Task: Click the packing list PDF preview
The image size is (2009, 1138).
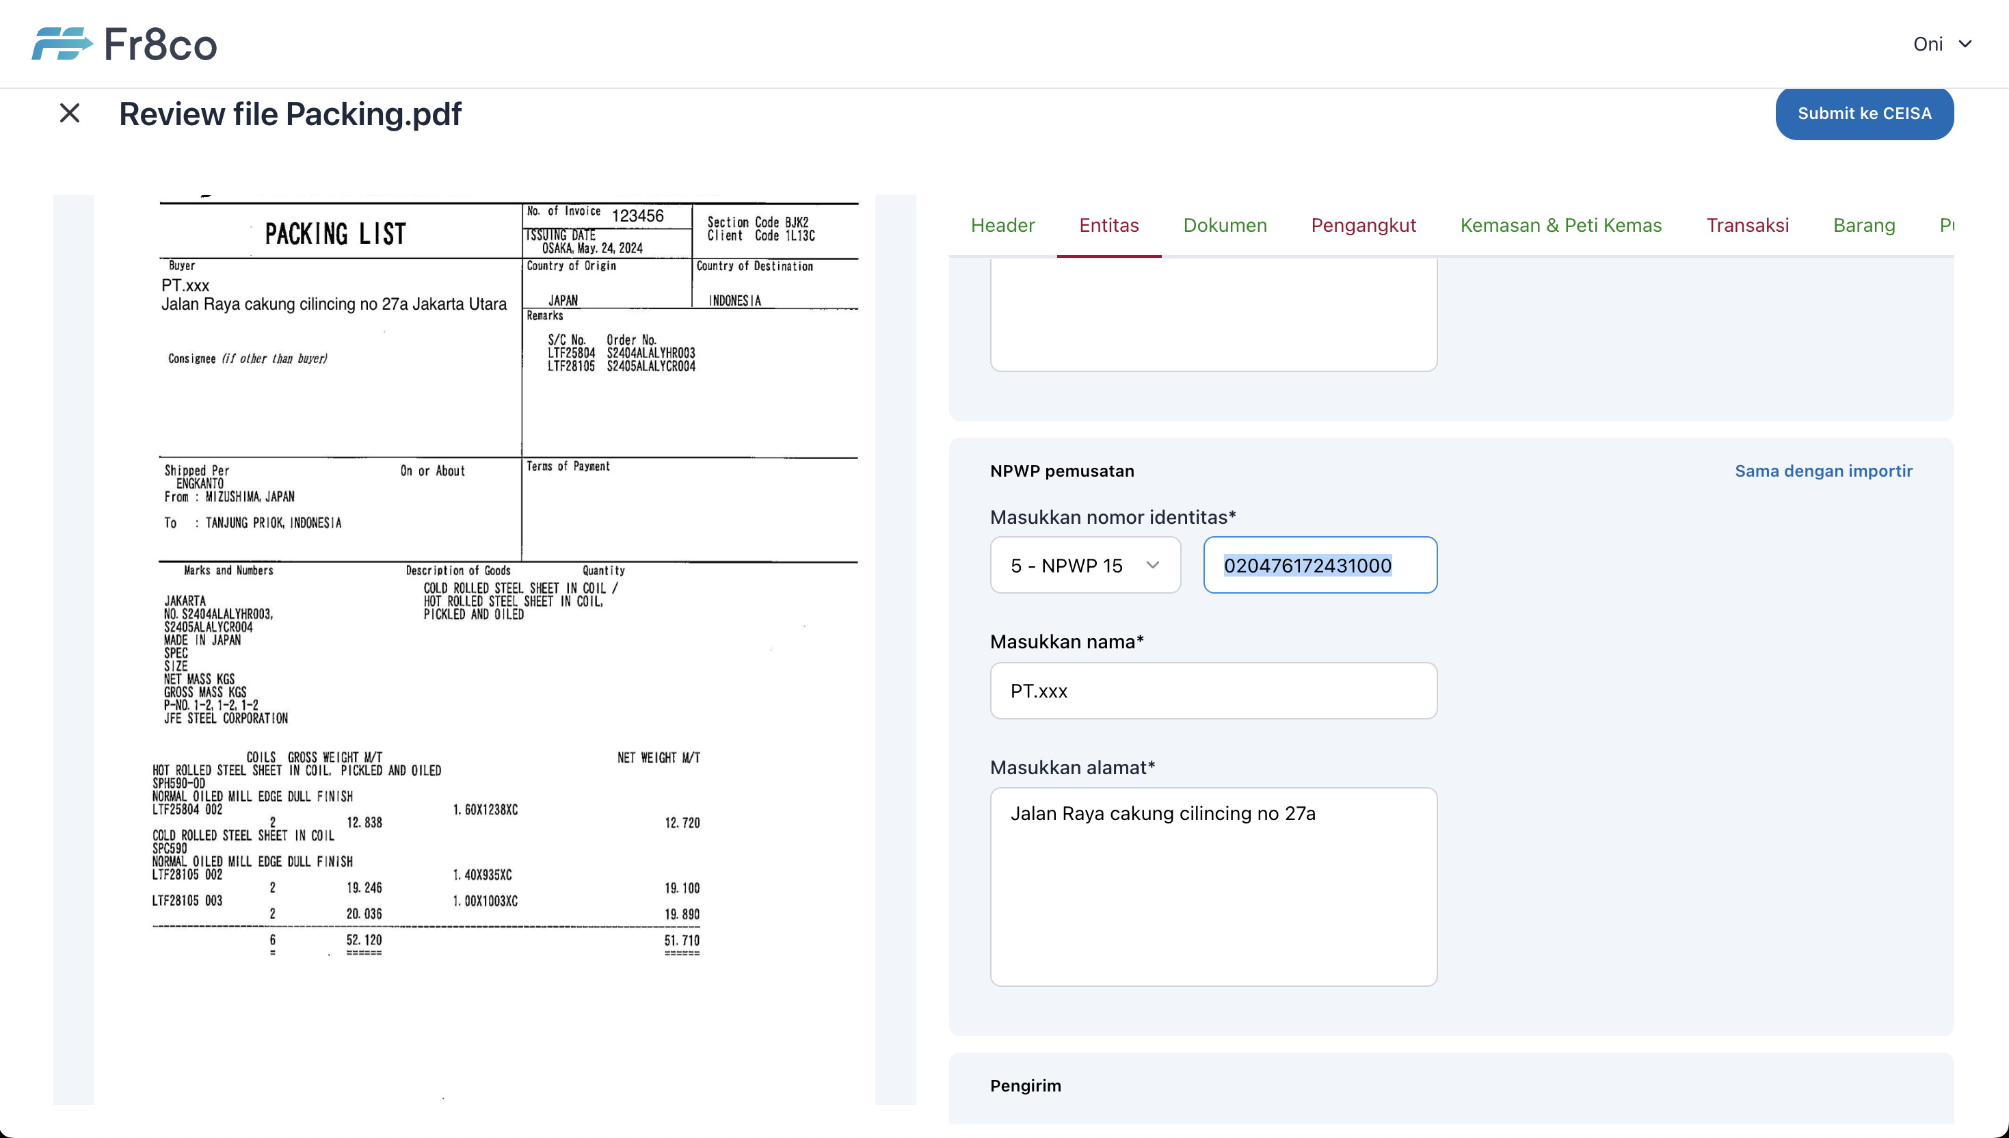Action: tap(485, 625)
